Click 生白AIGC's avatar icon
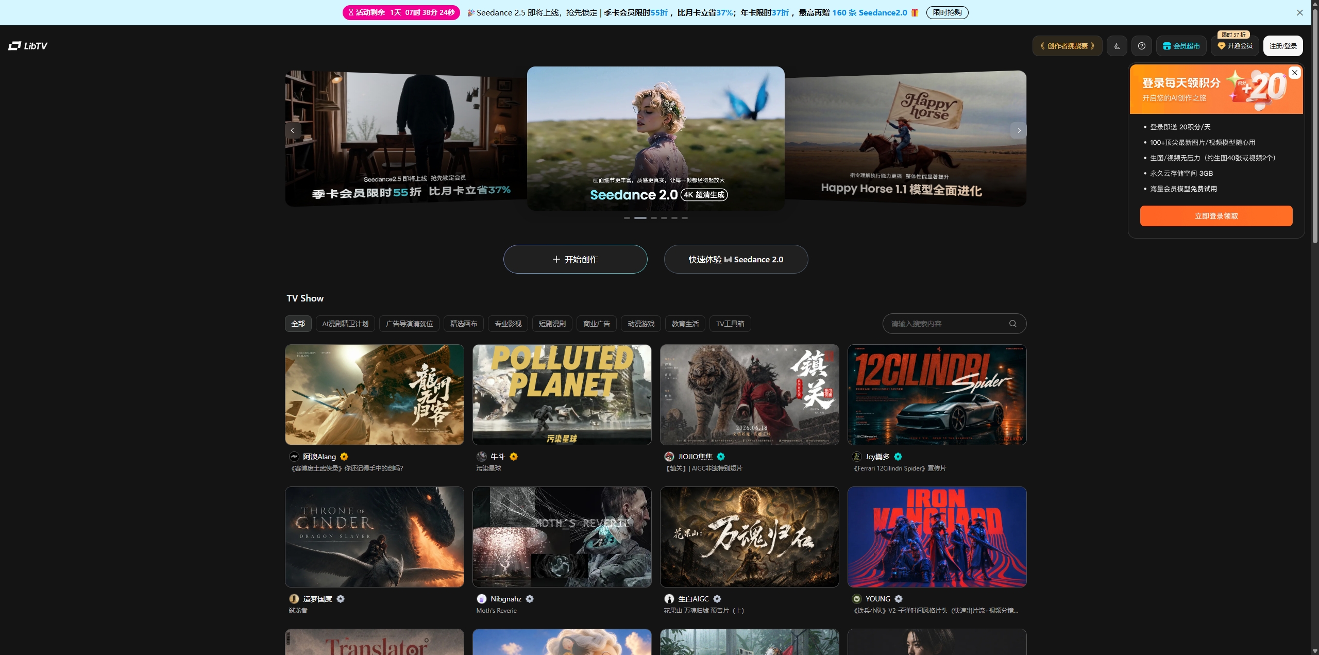Screen dimensions: 1319x655 (669, 599)
